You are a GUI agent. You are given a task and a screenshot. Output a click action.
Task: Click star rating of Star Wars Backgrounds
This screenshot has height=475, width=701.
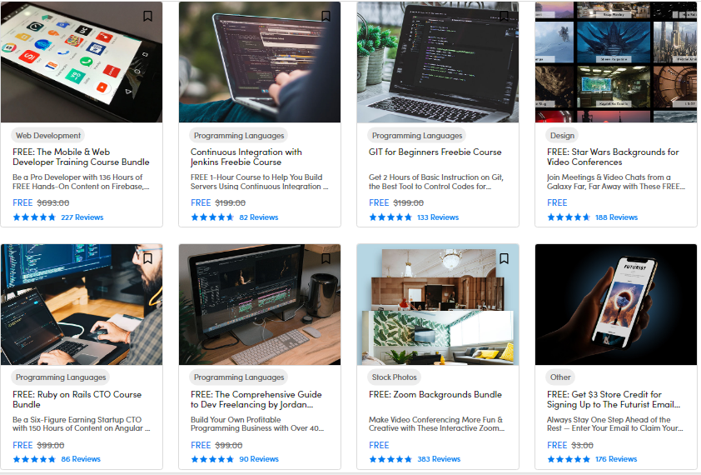click(569, 217)
